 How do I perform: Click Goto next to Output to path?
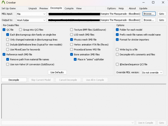coord(162,20)
